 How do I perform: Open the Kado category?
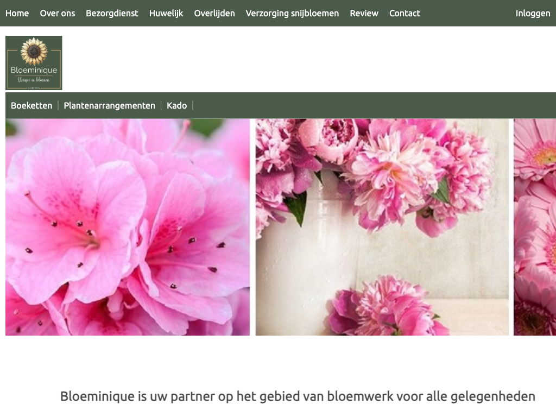coord(176,105)
